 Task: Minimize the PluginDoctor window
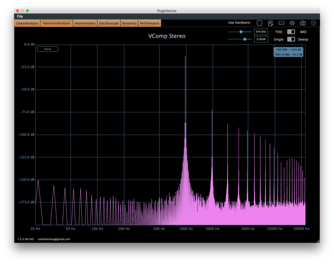[23, 11]
